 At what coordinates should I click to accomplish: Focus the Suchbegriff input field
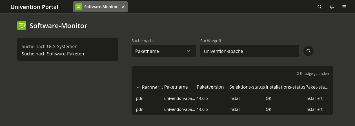click(250, 51)
